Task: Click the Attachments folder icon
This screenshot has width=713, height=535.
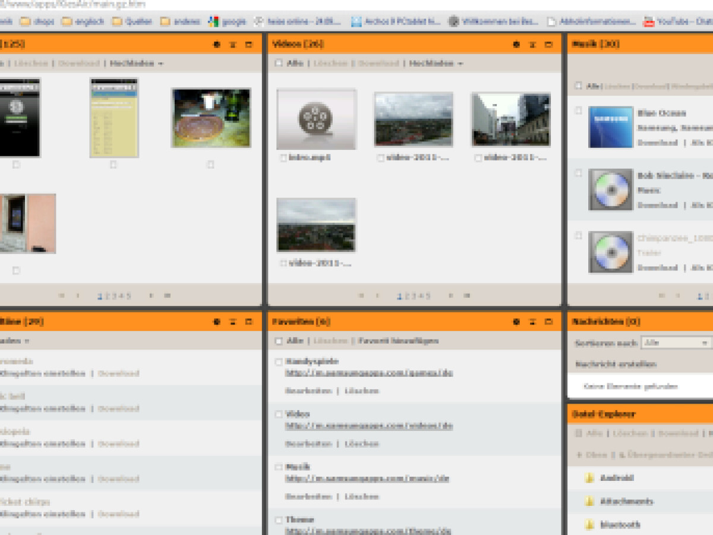Action: pos(589,501)
